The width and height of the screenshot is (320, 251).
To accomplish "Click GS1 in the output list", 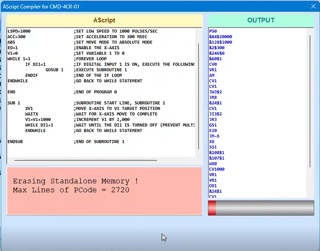I will point(213,125).
